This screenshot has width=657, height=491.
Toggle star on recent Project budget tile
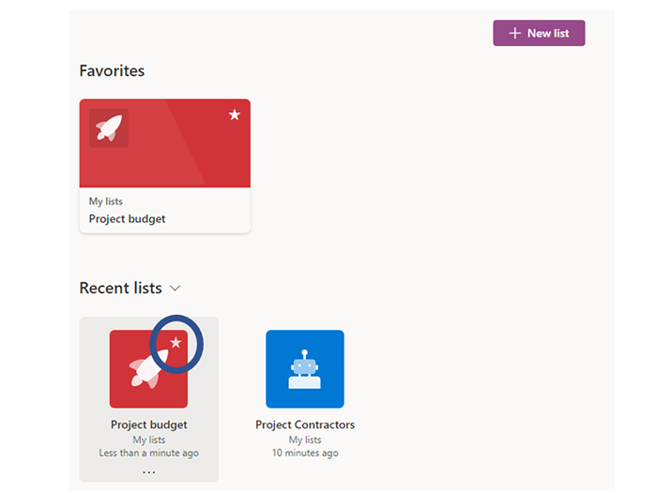[x=176, y=343]
